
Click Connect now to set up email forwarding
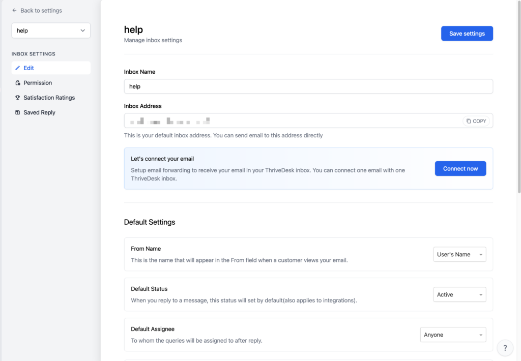point(460,168)
